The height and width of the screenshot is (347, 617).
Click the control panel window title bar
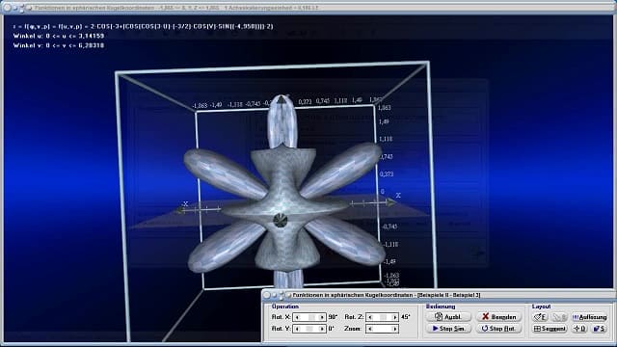438,295
